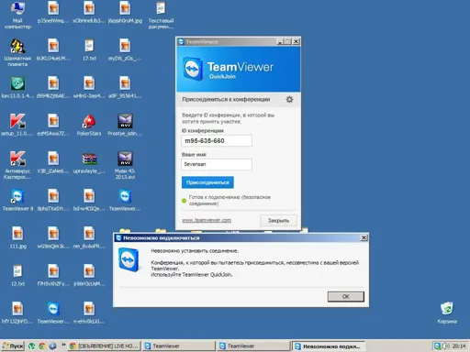Open the Пуск start button
470x352 pixels.
(x=13, y=346)
